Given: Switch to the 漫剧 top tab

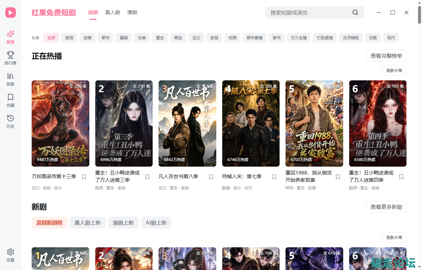Looking at the screenshot, I should click(132, 13).
